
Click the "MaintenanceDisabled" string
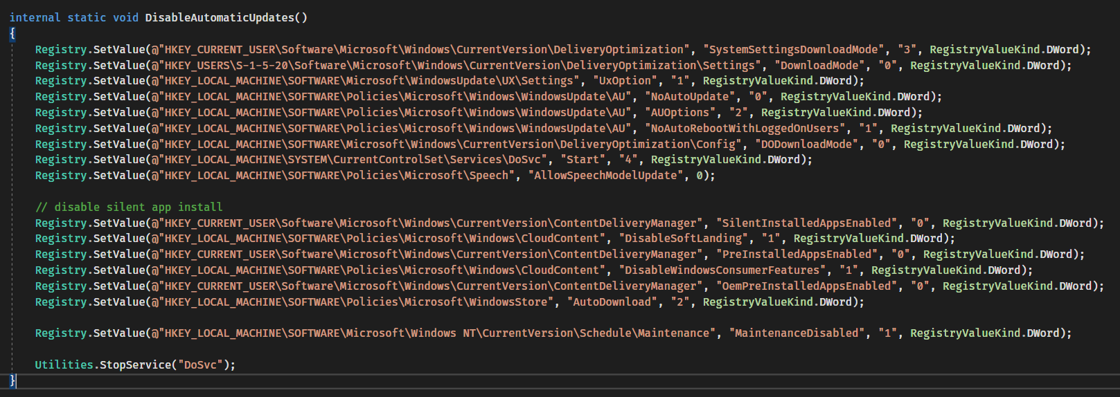point(797,333)
